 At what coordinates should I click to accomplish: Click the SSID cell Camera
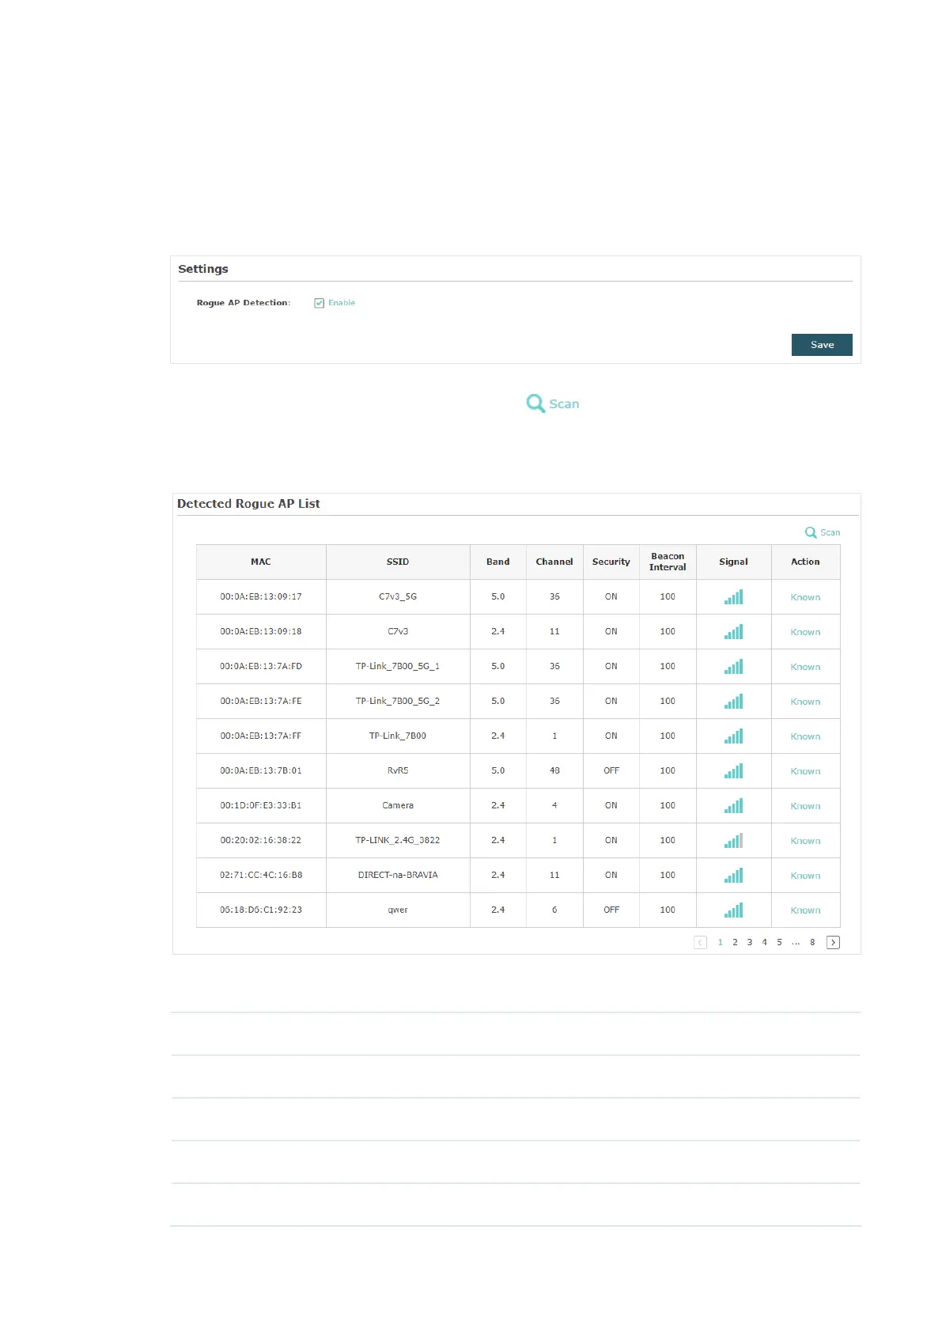[398, 805]
